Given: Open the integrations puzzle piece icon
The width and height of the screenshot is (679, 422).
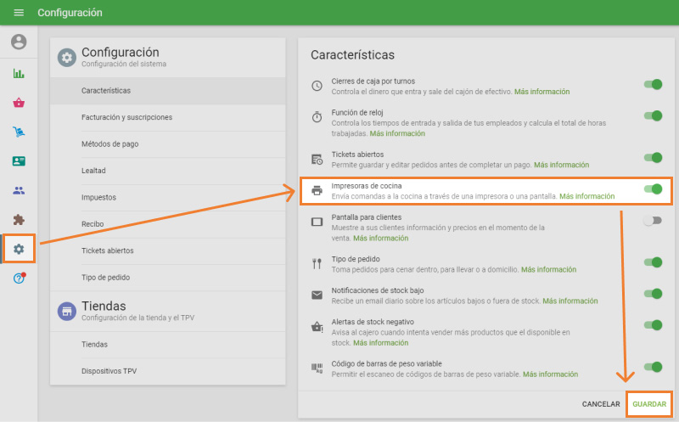Looking at the screenshot, I should [19, 219].
